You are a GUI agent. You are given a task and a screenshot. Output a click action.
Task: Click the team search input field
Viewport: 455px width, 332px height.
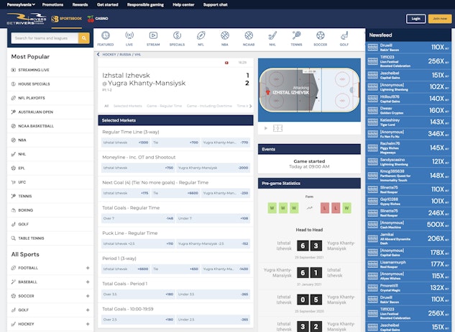pyautogui.click(x=45, y=38)
